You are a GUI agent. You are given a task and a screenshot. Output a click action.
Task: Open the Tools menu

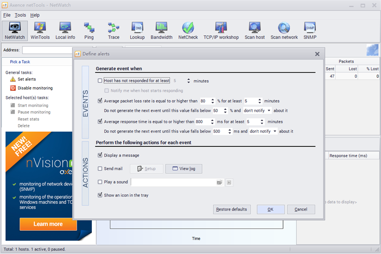(20, 15)
